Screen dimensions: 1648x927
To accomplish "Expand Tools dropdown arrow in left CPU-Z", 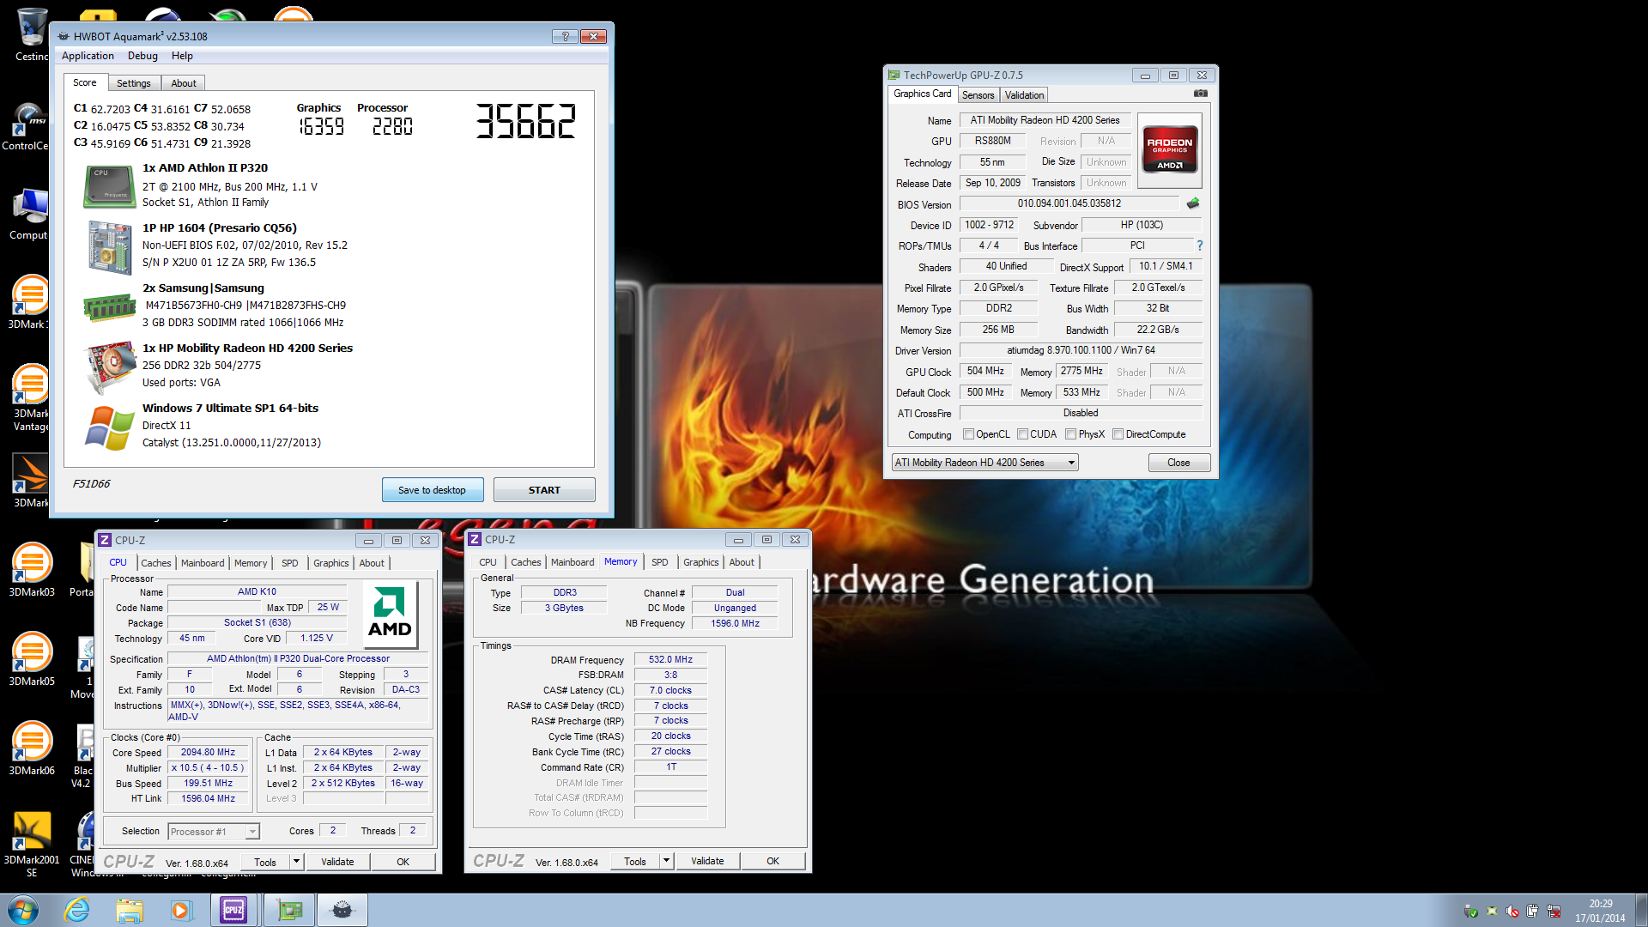I will click(296, 862).
